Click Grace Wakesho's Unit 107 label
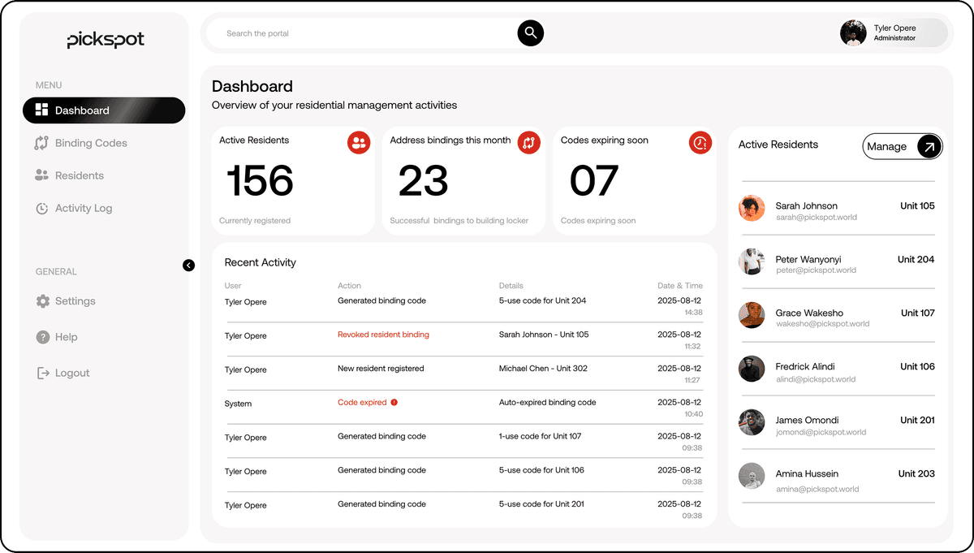Screen dimensions: 974x553 pos(918,313)
